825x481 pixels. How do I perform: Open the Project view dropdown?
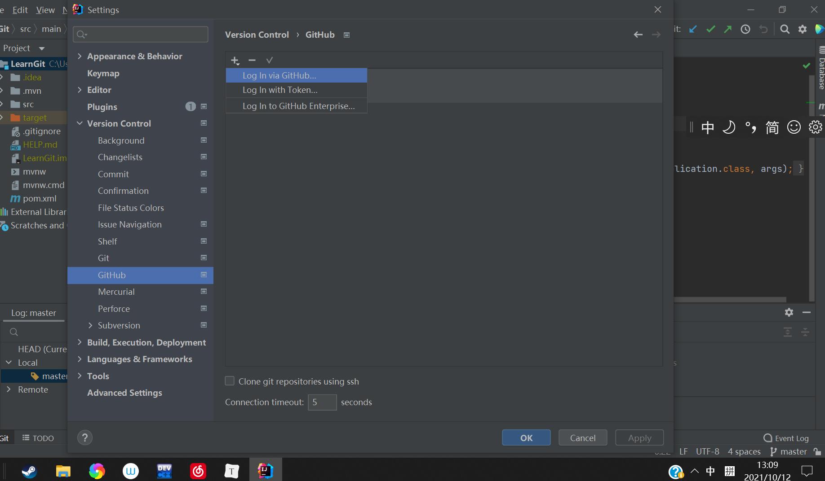(42, 48)
